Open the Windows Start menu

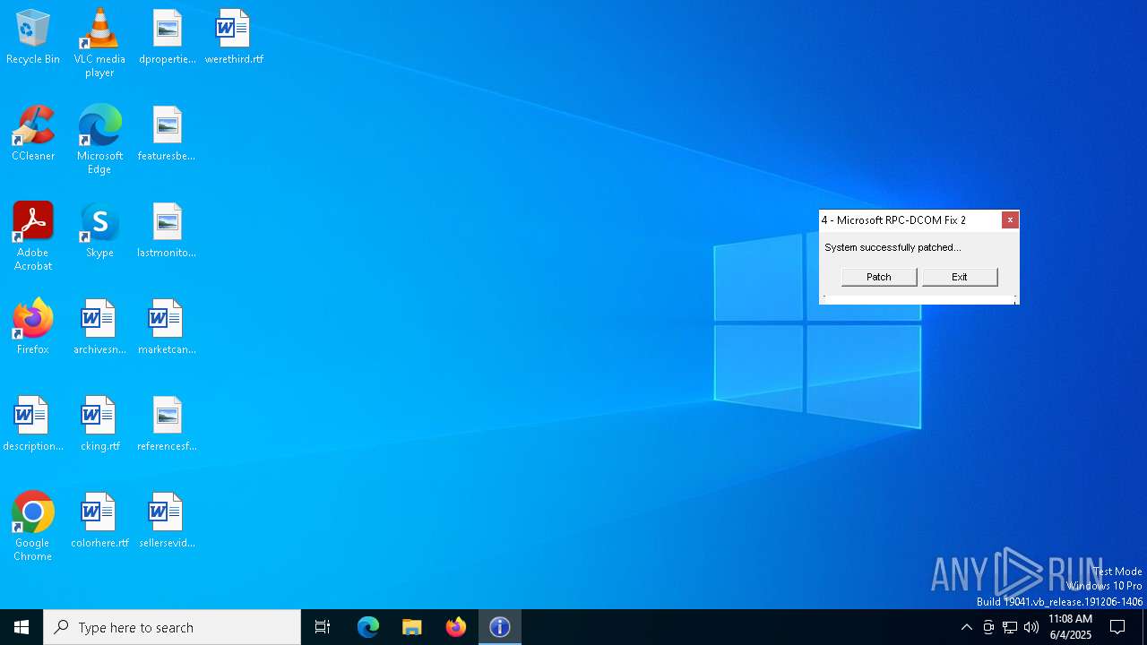[x=22, y=627]
